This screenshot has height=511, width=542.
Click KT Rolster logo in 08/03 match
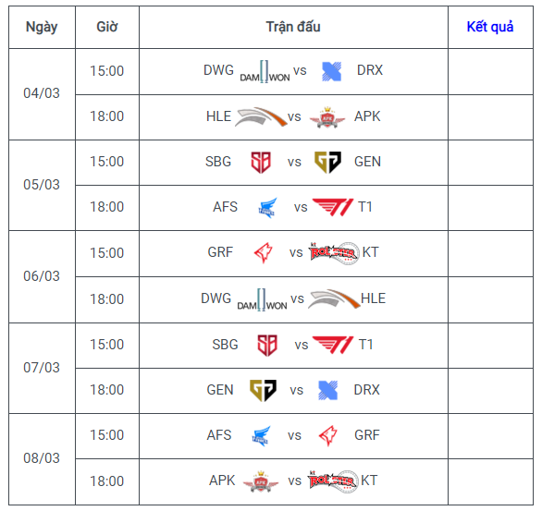coord(333,481)
